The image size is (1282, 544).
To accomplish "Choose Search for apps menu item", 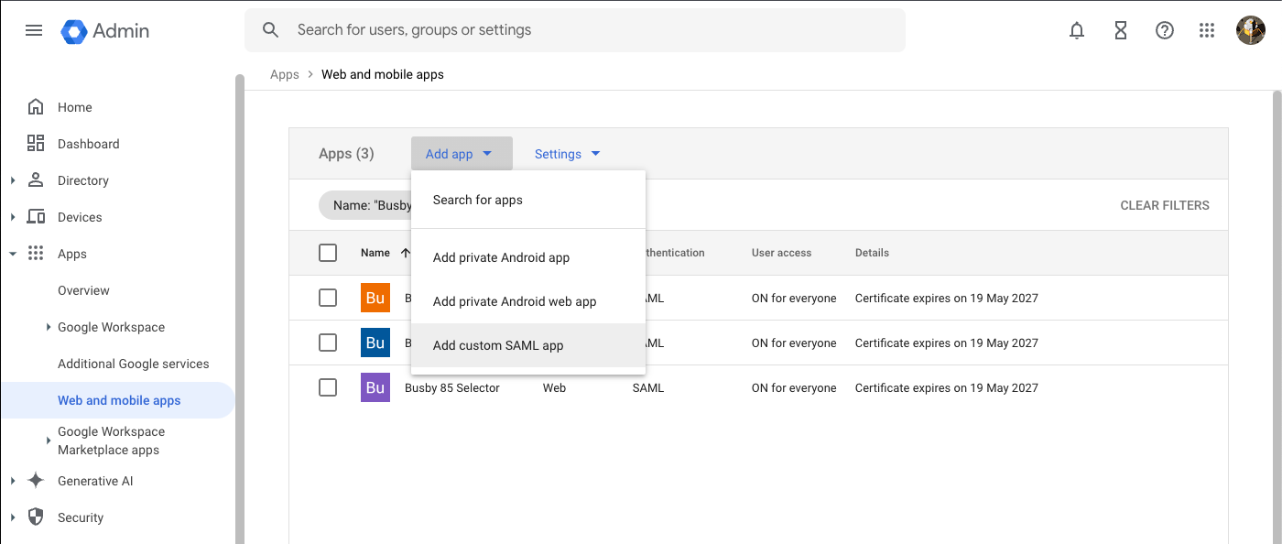I will click(x=528, y=200).
